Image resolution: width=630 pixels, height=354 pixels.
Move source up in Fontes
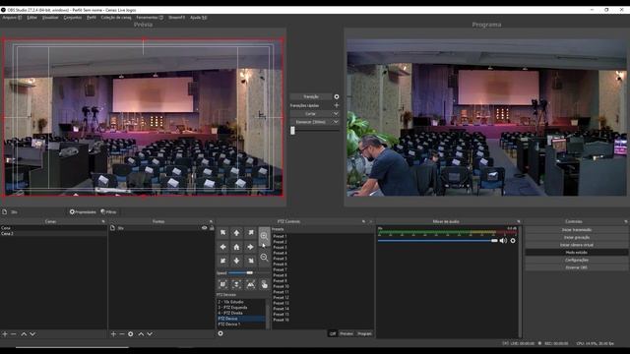click(x=141, y=334)
